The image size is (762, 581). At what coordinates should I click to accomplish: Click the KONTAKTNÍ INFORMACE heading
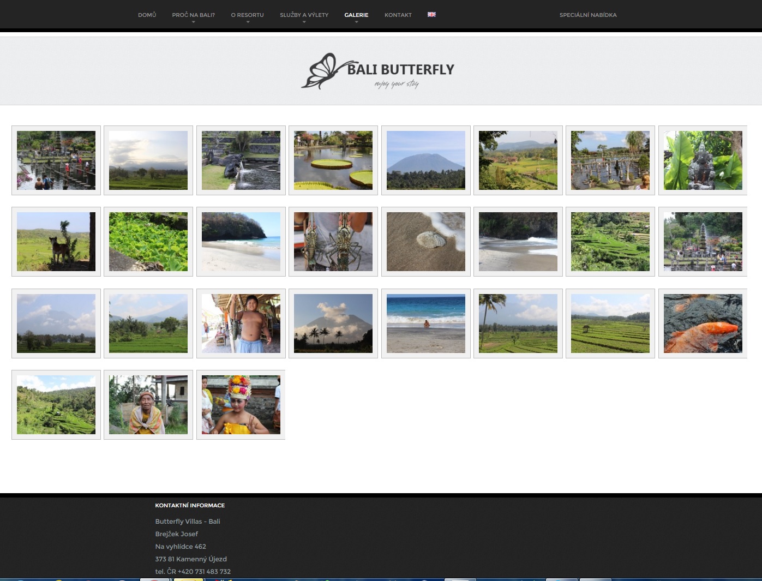[x=190, y=505]
